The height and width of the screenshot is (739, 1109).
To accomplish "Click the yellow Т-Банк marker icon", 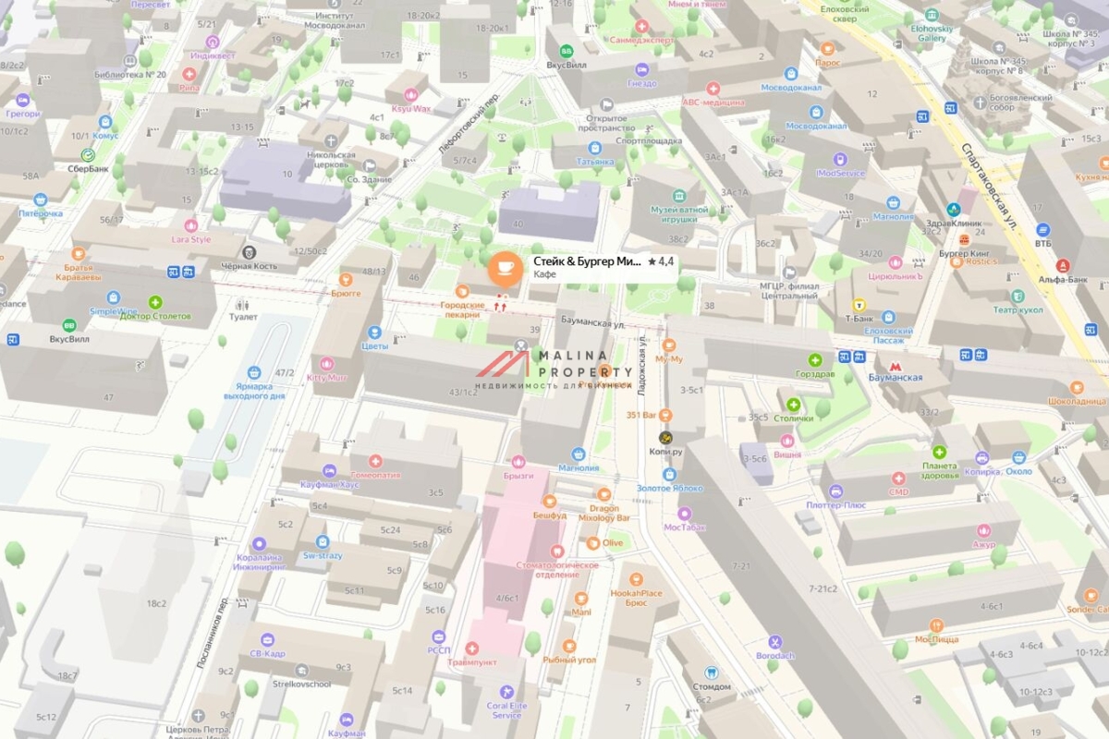I will click(x=859, y=304).
